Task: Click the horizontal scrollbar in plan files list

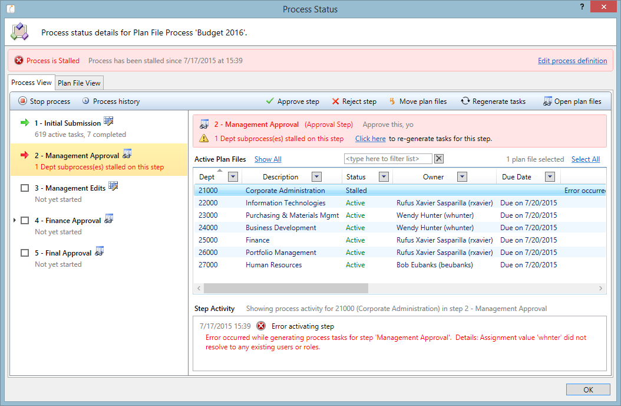Action: point(286,288)
